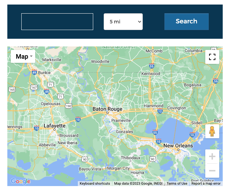The image size is (229, 192).
Task: Select the Street View pegman icon
Action: pos(212,131)
